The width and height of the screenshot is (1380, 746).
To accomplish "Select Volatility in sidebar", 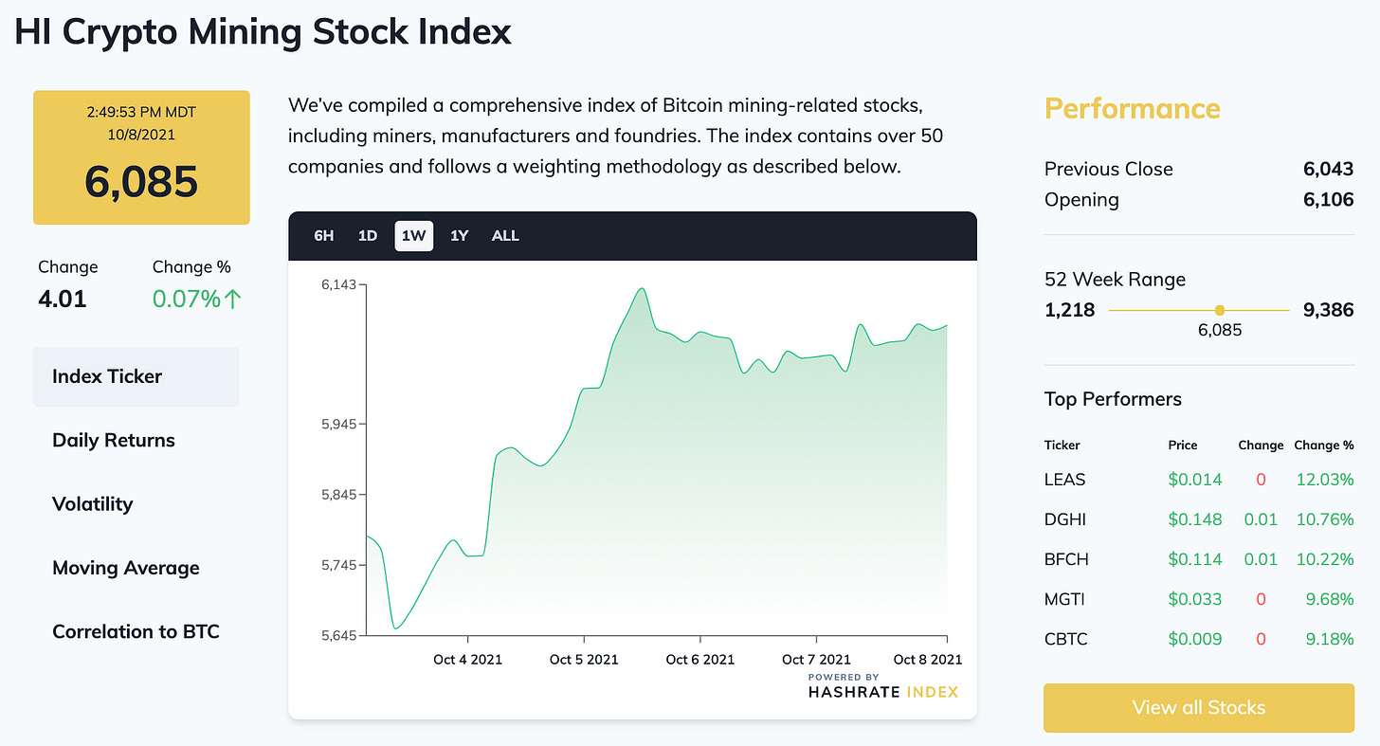I will (x=93, y=503).
